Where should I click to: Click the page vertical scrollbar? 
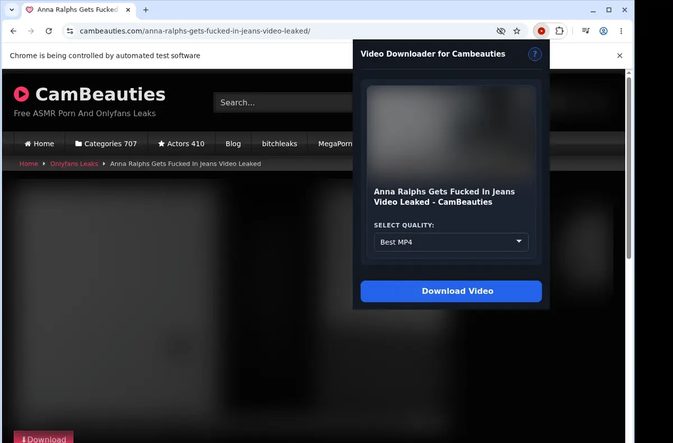tap(629, 168)
